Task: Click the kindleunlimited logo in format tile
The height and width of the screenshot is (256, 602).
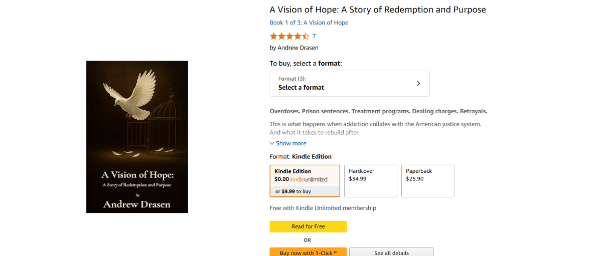Action: click(309, 179)
